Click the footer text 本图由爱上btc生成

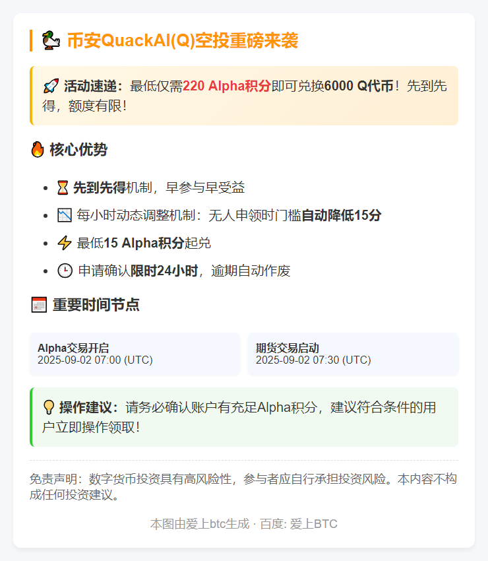(x=200, y=524)
